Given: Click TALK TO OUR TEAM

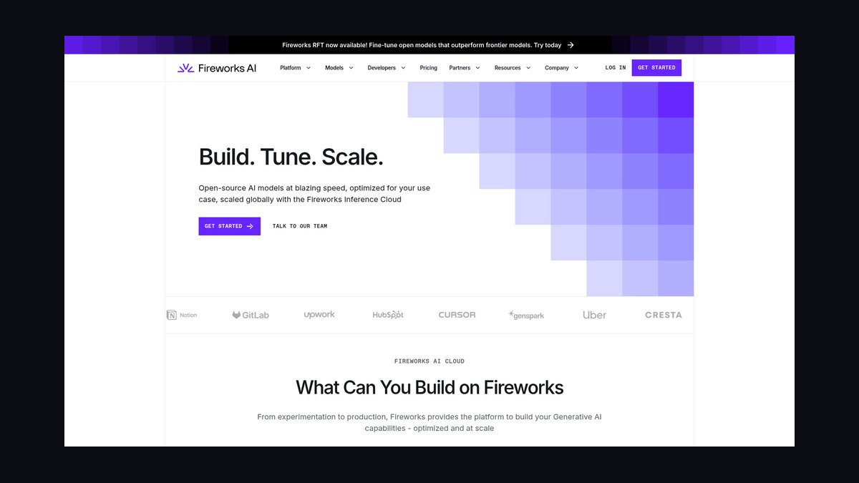Looking at the screenshot, I should click(x=300, y=226).
